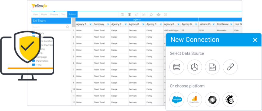Click the search magnifier icon
The width and height of the screenshot is (262, 111).
coord(68,27)
